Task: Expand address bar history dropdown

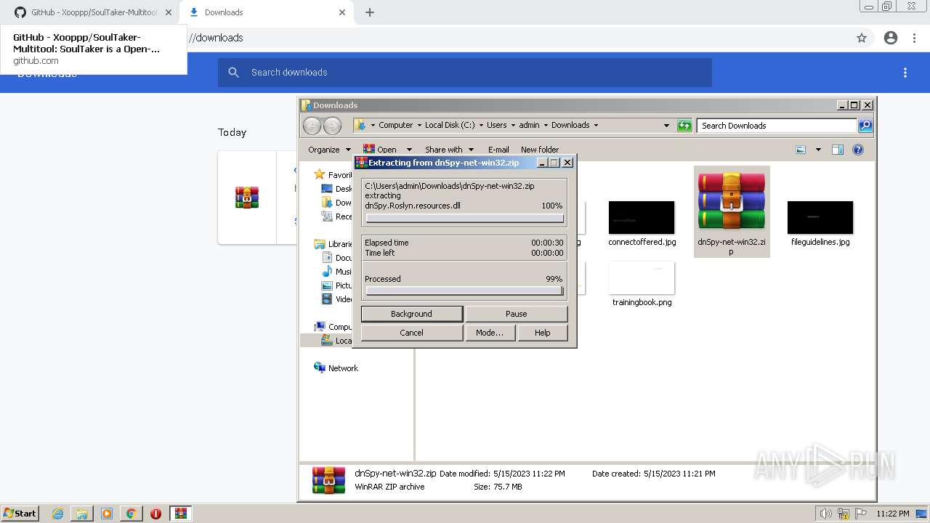Action: coord(666,126)
